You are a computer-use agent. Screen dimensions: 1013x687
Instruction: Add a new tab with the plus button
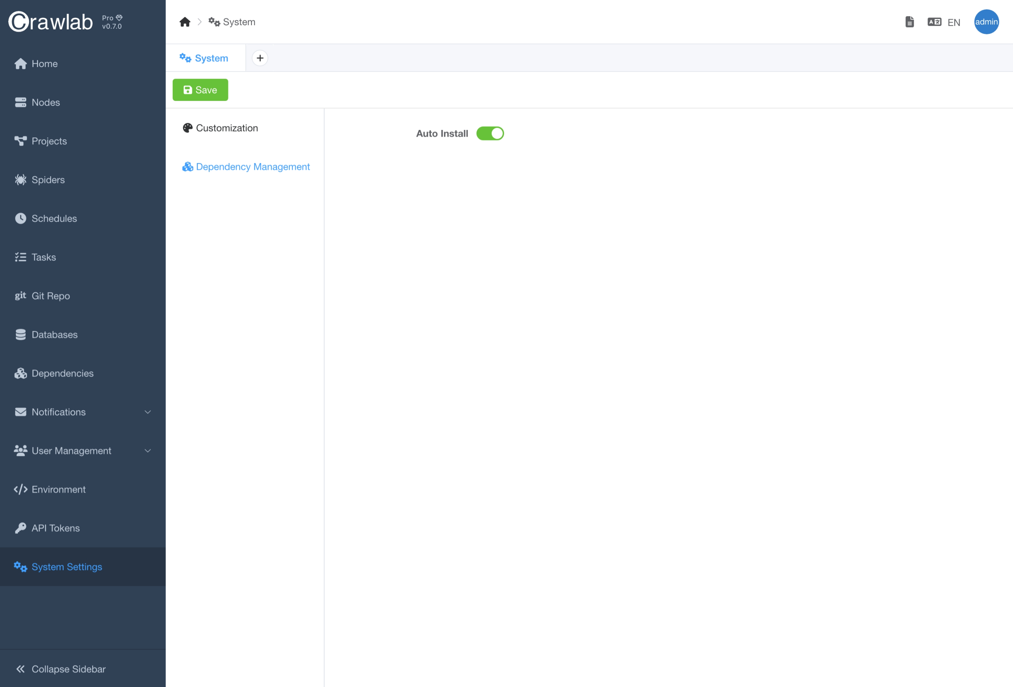[x=260, y=58]
